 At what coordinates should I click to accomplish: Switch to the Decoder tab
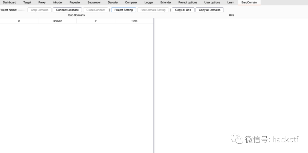point(113,3)
